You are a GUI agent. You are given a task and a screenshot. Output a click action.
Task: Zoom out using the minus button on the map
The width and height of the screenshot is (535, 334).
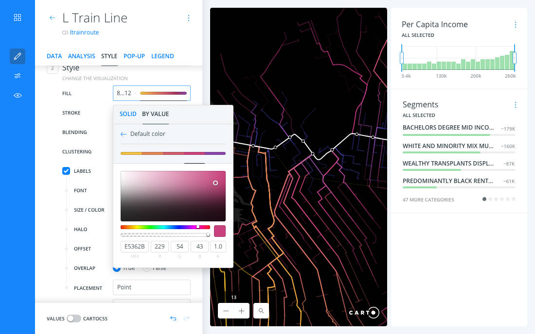tap(225, 311)
